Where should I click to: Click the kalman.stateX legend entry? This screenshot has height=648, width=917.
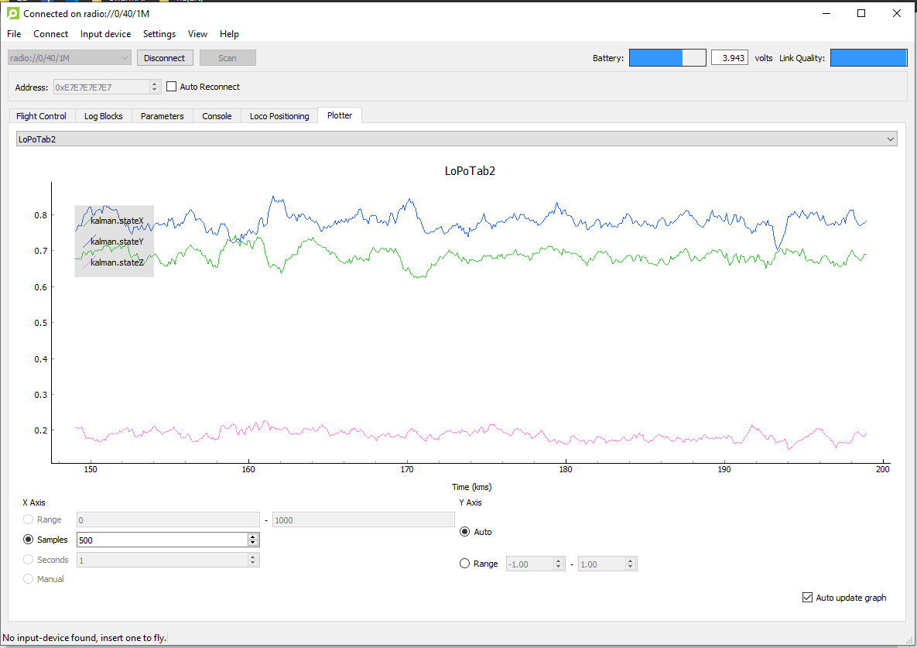[116, 221]
